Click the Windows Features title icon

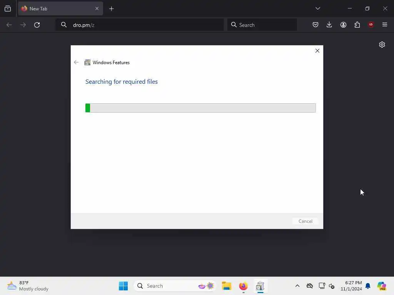pyautogui.click(x=87, y=62)
